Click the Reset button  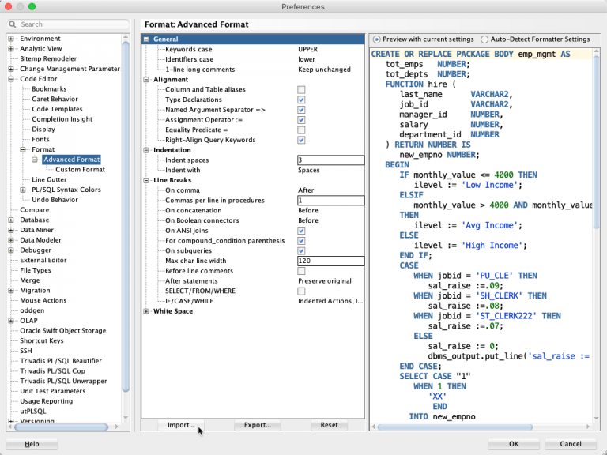[329, 425]
